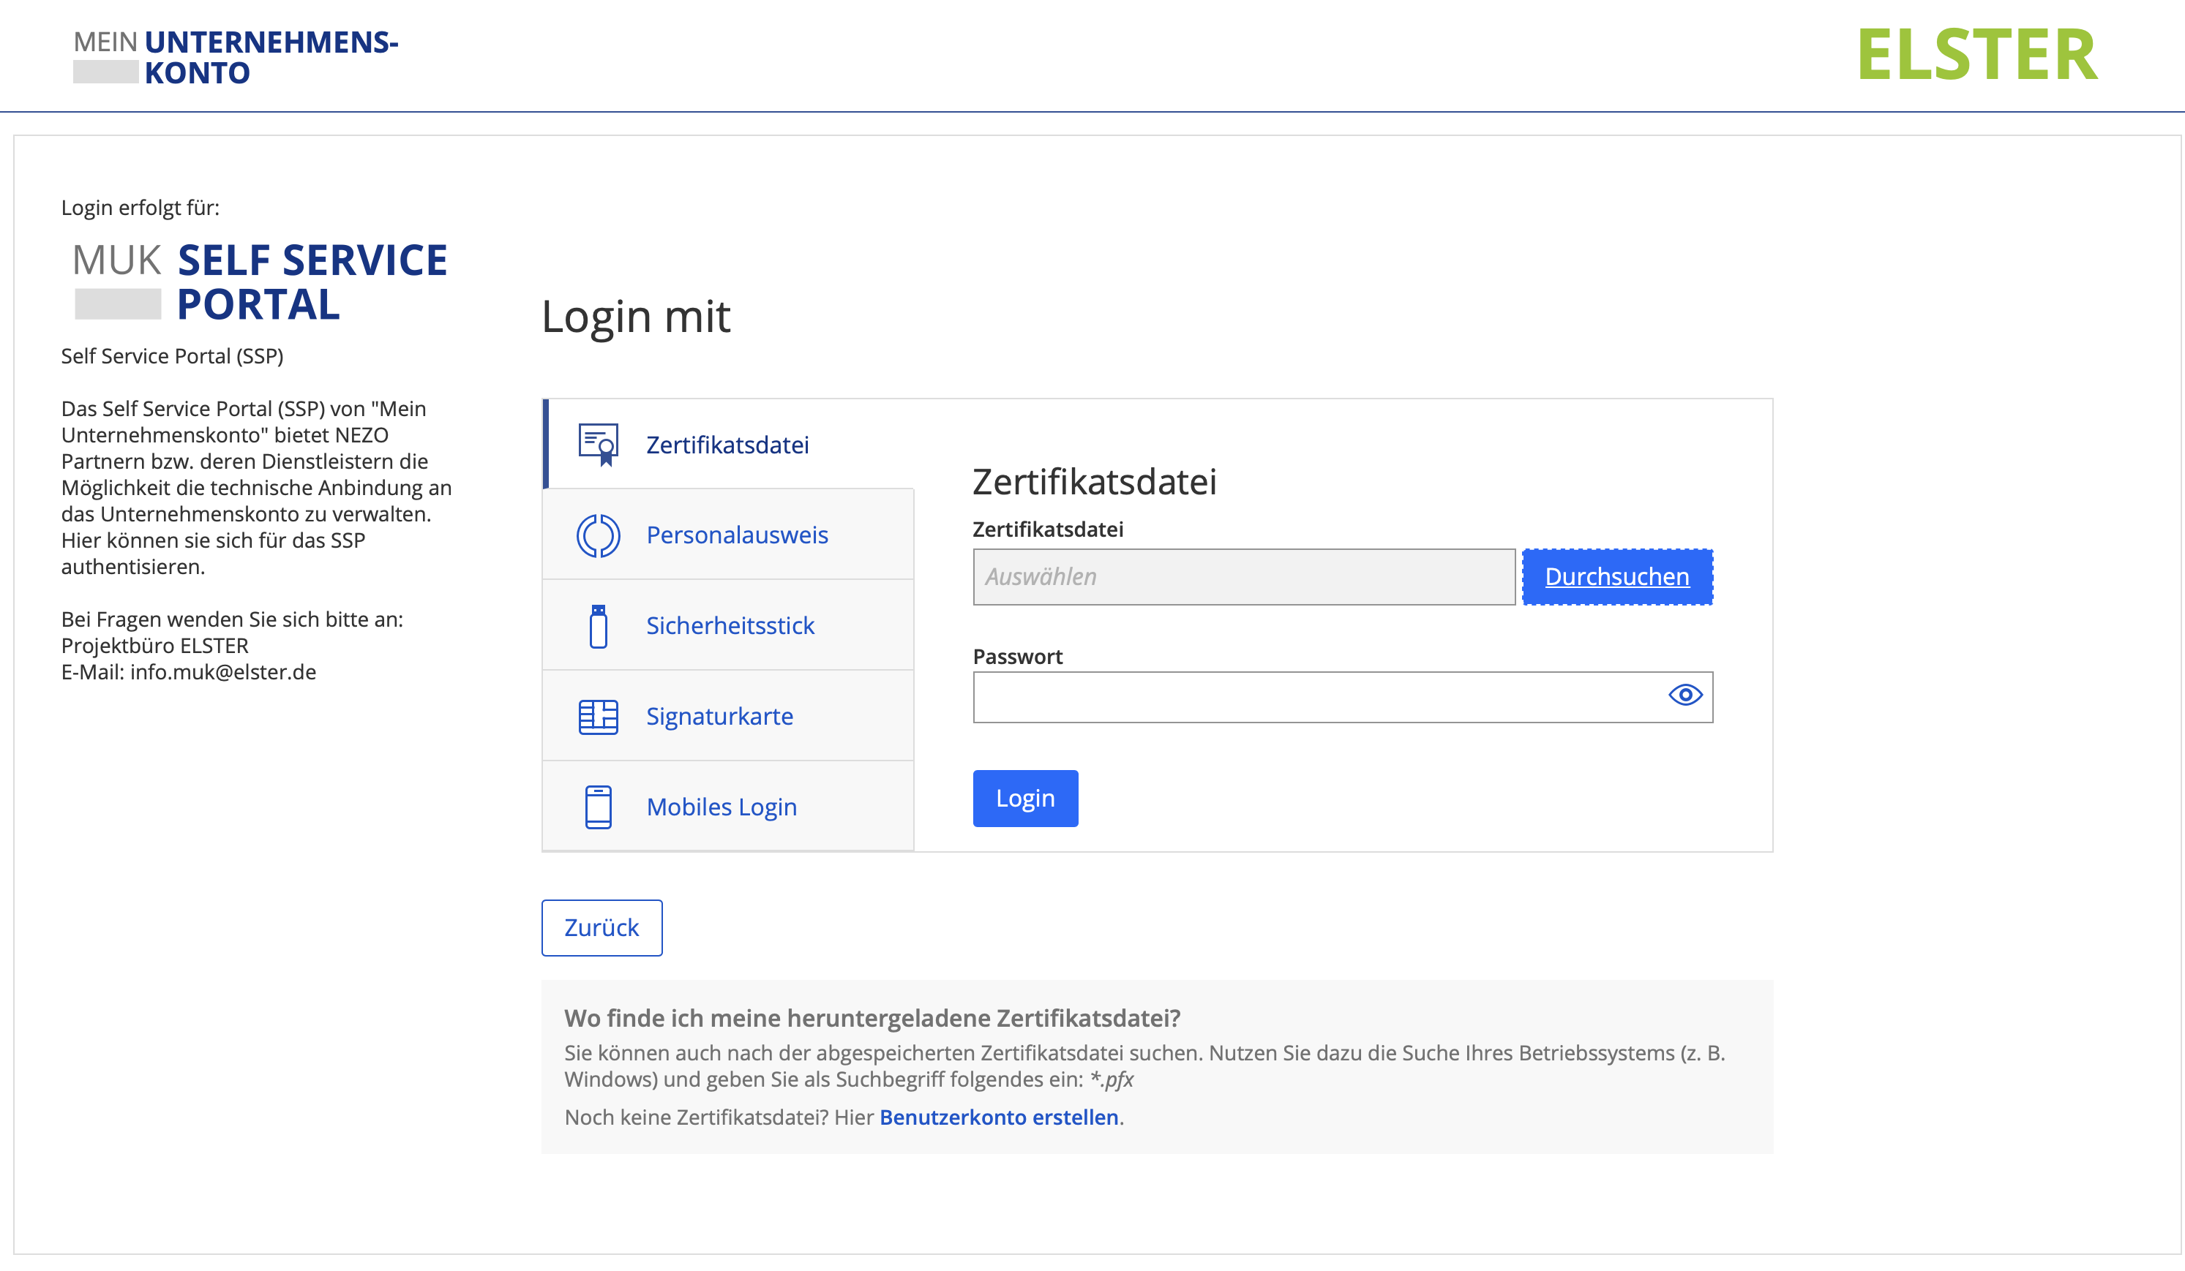Click the Sicherheitsstick USB stick icon
This screenshot has height=1271, width=2185.
pyautogui.click(x=599, y=625)
